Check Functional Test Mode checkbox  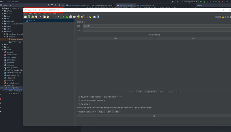pyautogui.click(x=79, y=104)
